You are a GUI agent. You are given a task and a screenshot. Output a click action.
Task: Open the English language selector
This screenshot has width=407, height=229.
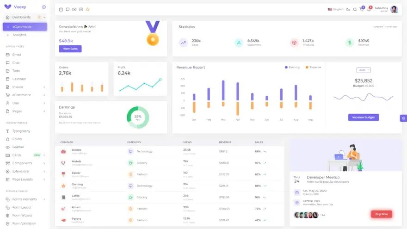point(335,9)
